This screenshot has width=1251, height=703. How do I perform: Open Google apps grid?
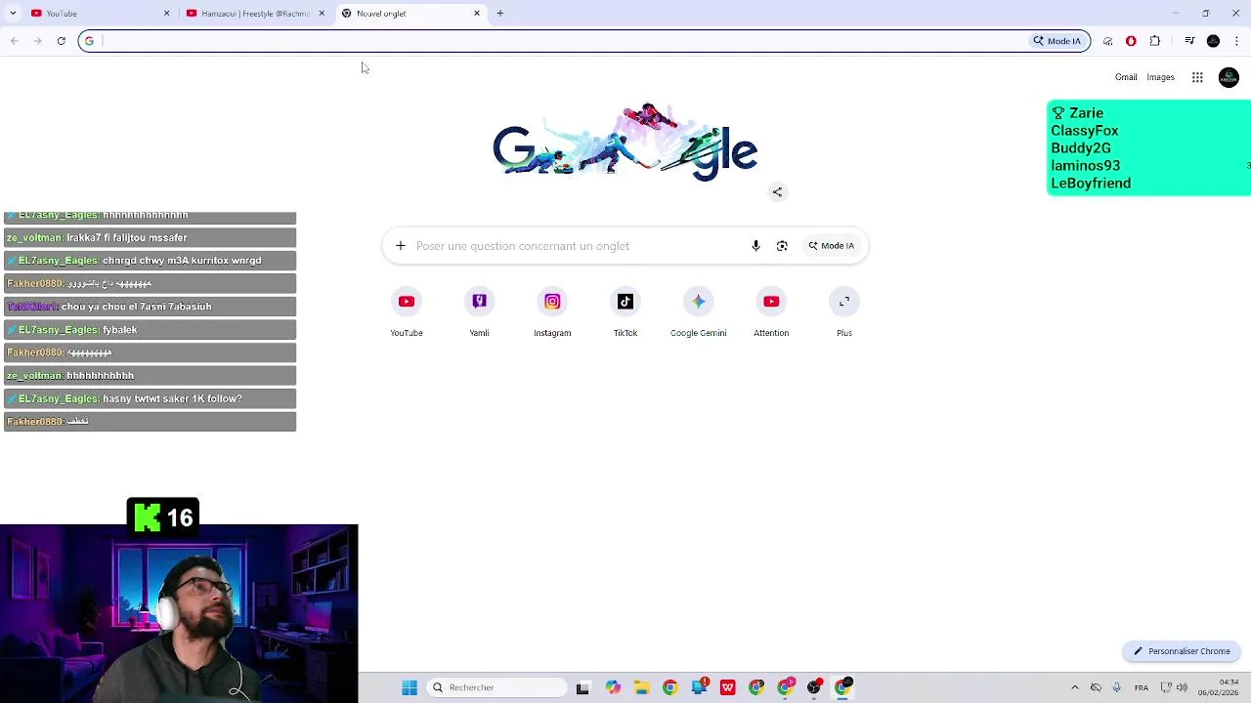(1197, 77)
